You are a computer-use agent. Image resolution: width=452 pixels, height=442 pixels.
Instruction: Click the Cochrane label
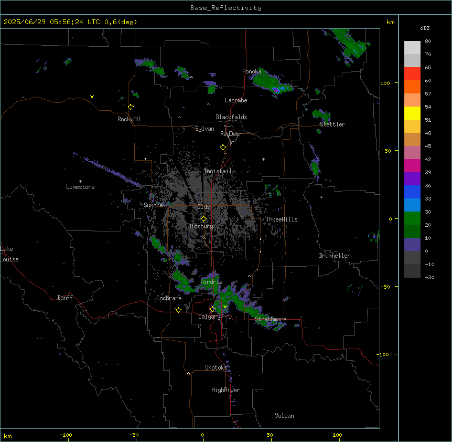(x=169, y=298)
